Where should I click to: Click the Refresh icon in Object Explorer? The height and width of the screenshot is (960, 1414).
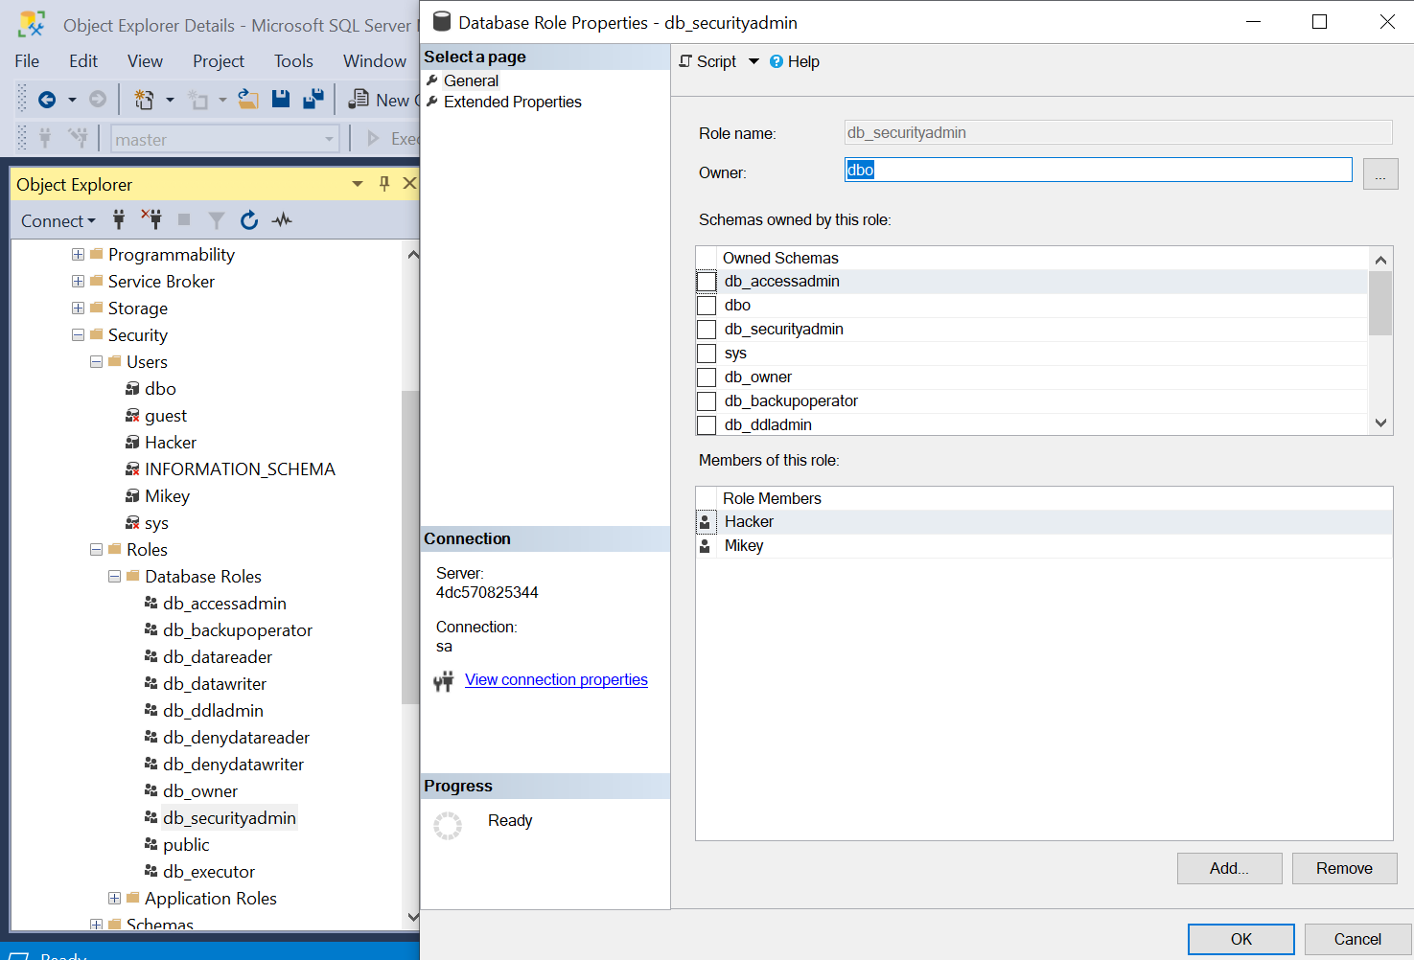coord(249,220)
